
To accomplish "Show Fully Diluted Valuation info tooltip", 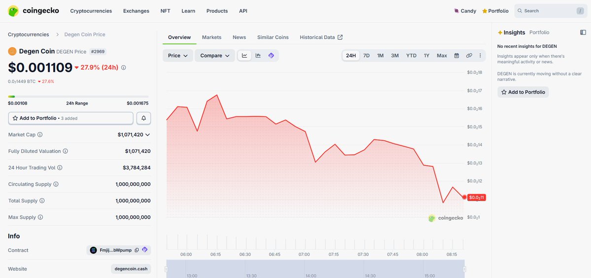I will 65,151.
